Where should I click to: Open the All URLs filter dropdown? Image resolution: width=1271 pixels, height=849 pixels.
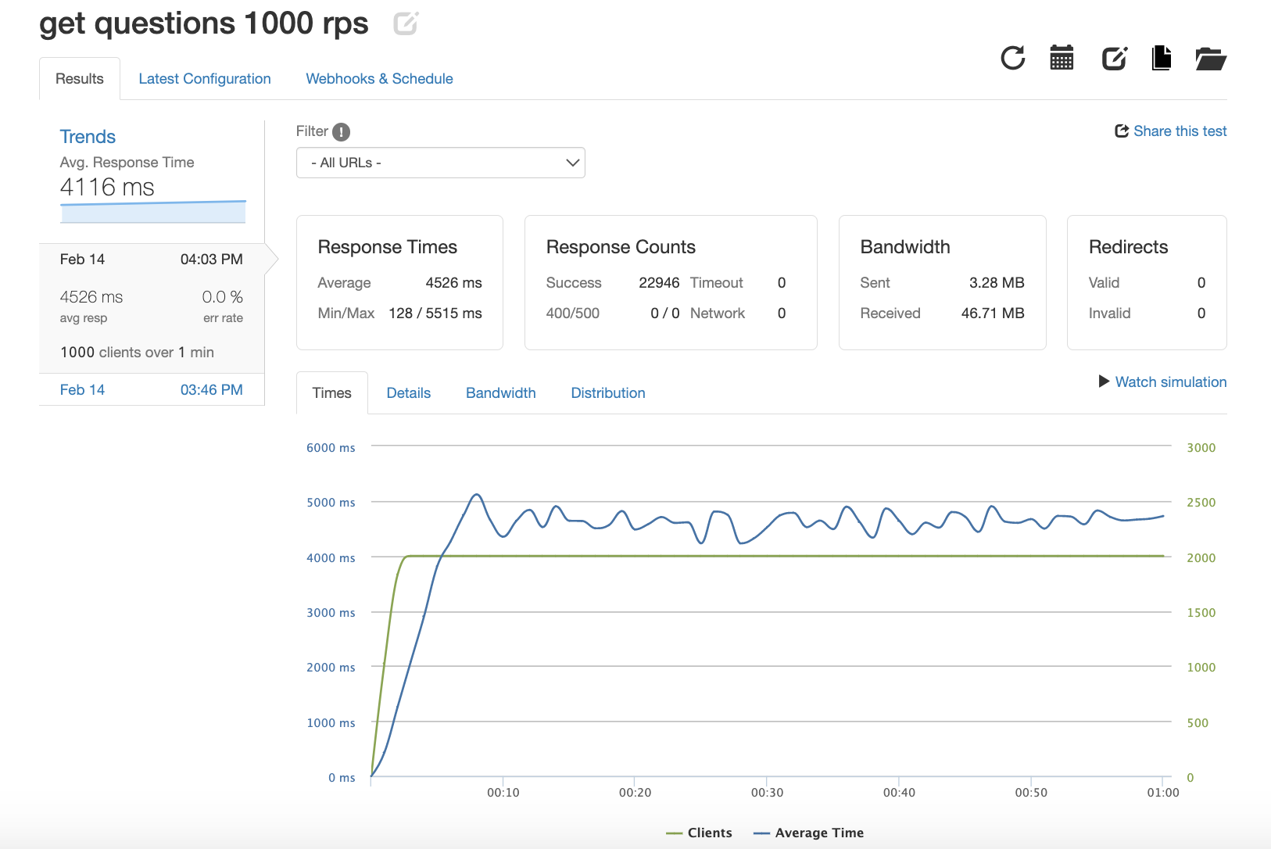(440, 163)
